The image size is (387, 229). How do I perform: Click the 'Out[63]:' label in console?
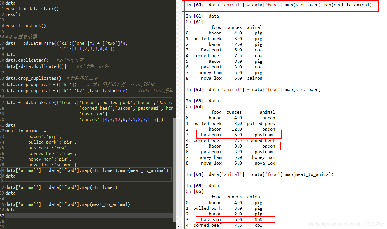(196, 106)
